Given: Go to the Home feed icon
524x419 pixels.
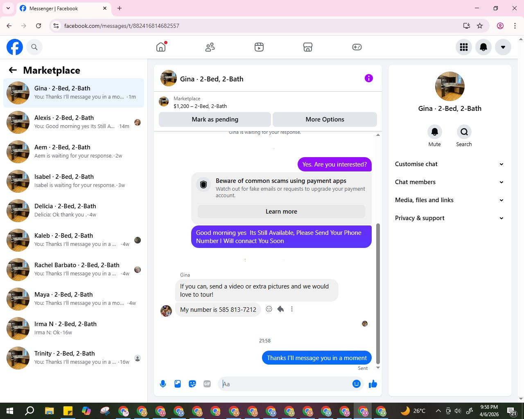Looking at the screenshot, I should (161, 47).
